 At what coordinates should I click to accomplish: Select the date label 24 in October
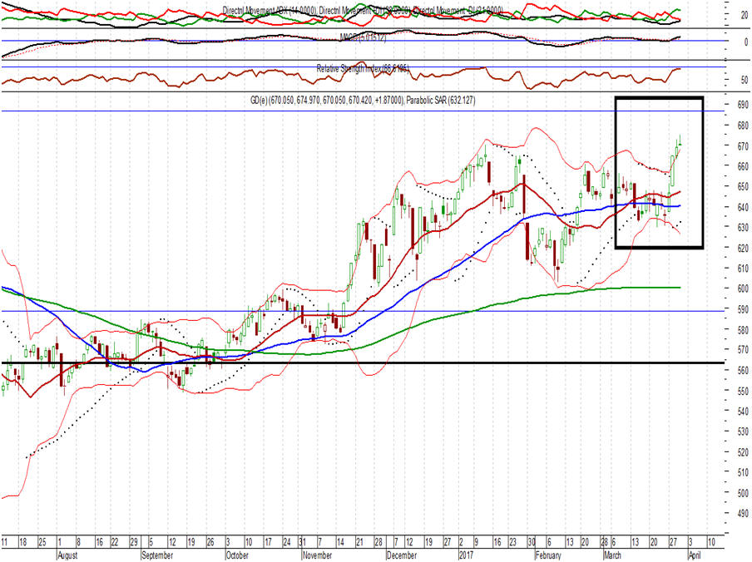click(x=286, y=542)
